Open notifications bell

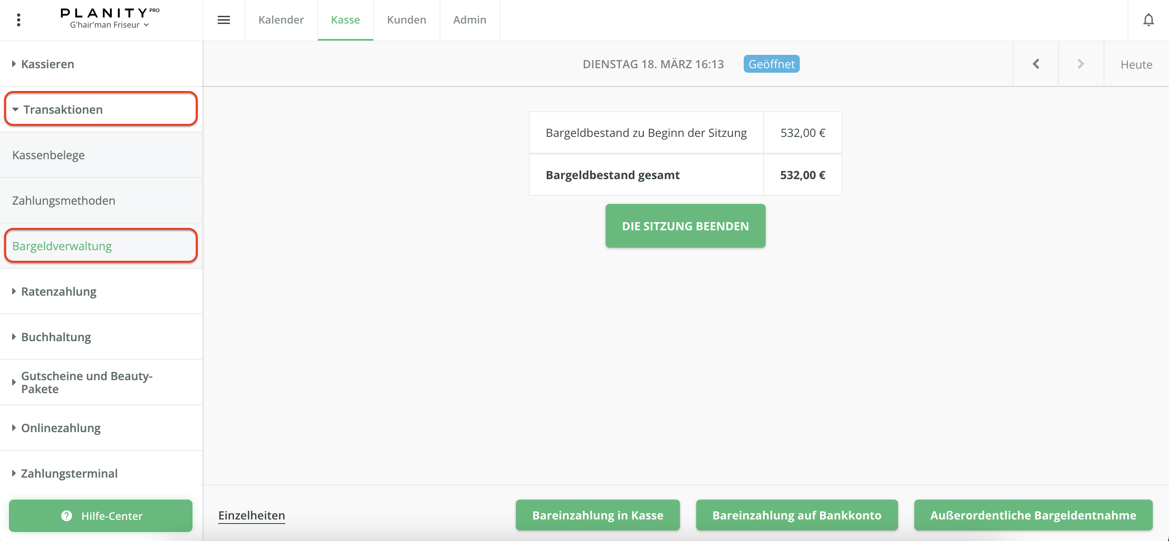1148,20
